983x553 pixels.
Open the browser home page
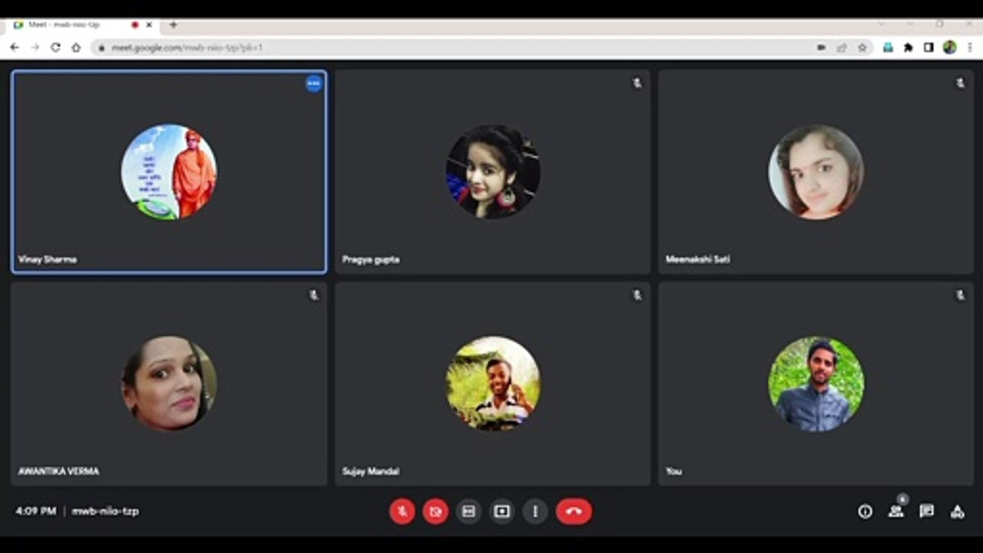(76, 48)
